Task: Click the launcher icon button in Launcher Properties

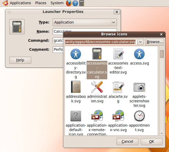Action: click(17, 27)
